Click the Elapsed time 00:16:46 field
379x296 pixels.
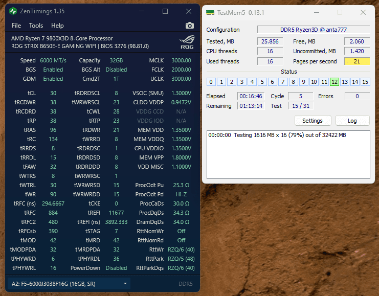(251, 96)
